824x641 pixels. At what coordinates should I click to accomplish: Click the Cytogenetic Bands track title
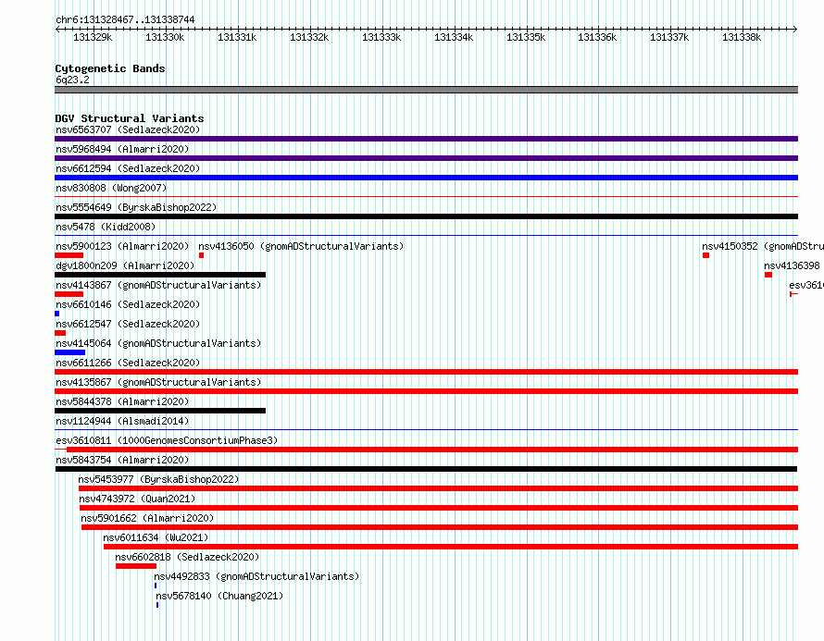[110, 68]
